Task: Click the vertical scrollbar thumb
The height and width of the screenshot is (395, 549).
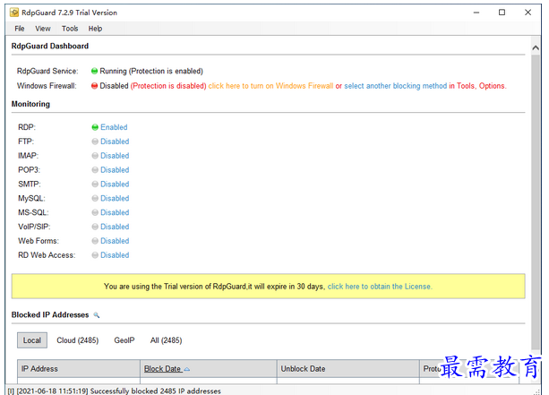Action: (x=536, y=202)
